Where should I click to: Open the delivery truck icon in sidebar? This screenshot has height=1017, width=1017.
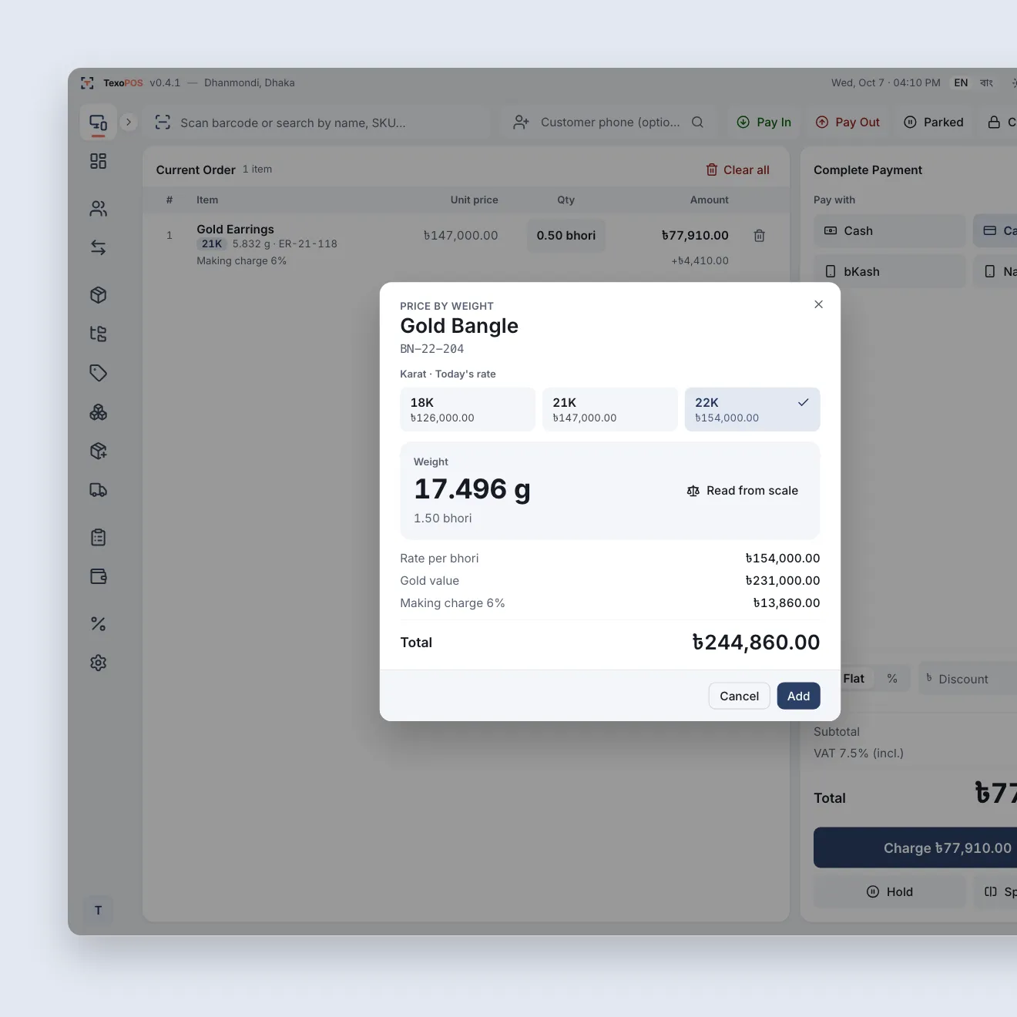98,490
